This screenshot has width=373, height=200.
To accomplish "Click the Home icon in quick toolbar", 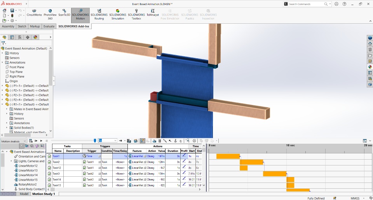I will click(x=4, y=10).
